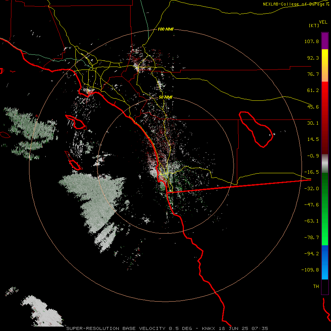Click the -32.0 velocity scale value
331x331 pixels.
tap(312, 189)
